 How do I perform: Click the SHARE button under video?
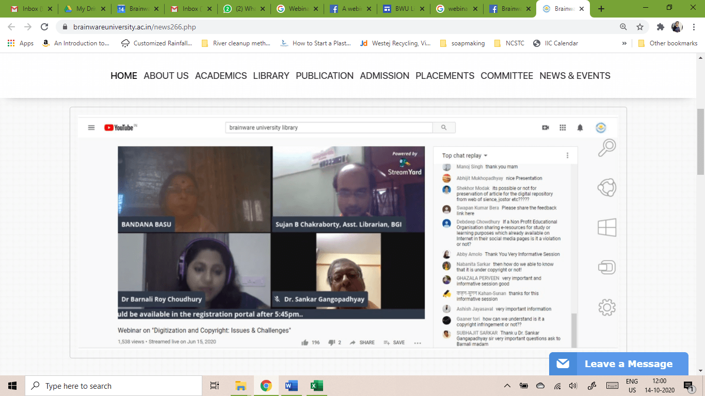click(x=362, y=342)
